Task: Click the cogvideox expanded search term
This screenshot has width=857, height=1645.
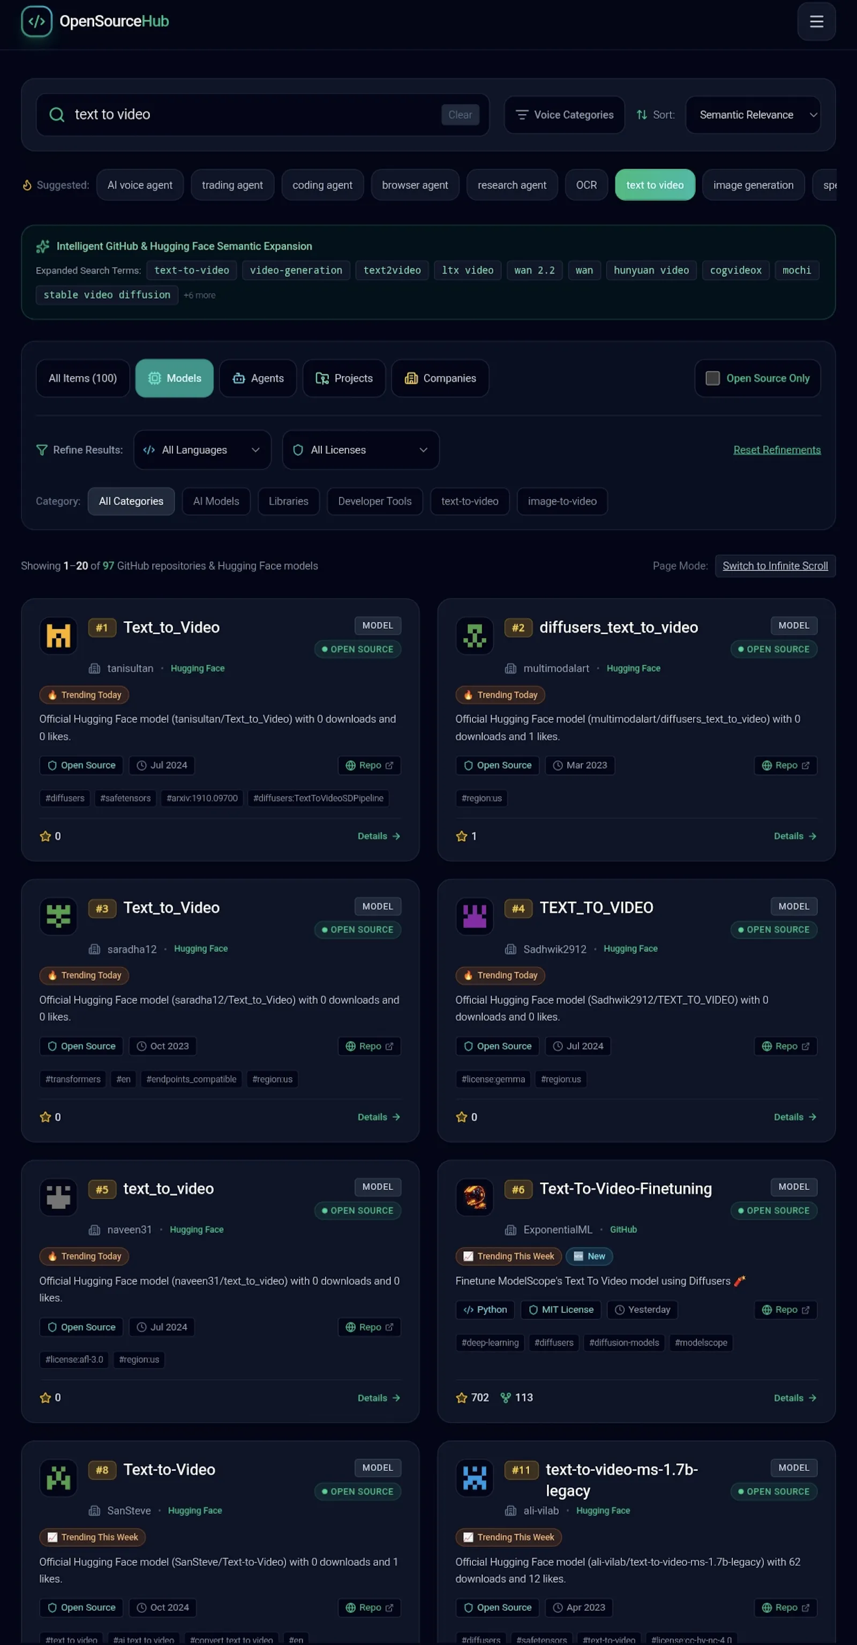Action: click(735, 270)
